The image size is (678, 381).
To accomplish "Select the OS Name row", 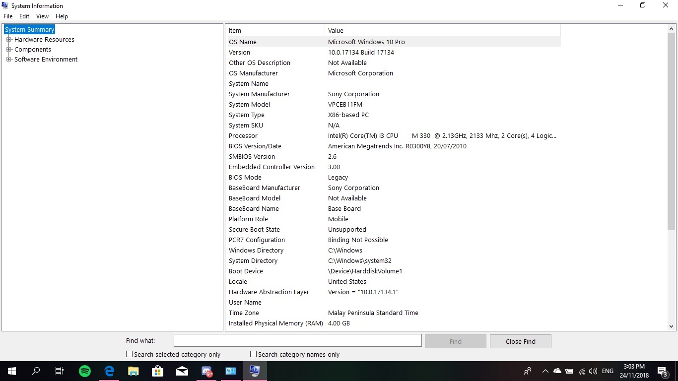I will (x=394, y=42).
